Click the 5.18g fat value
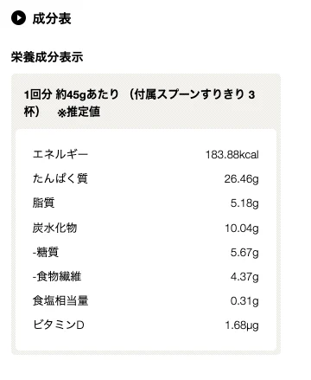 tap(244, 203)
